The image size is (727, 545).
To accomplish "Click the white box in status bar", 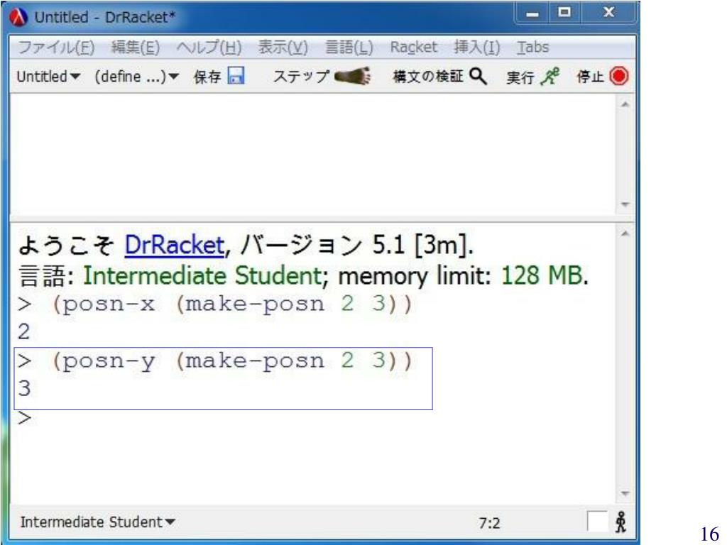I will click(597, 522).
